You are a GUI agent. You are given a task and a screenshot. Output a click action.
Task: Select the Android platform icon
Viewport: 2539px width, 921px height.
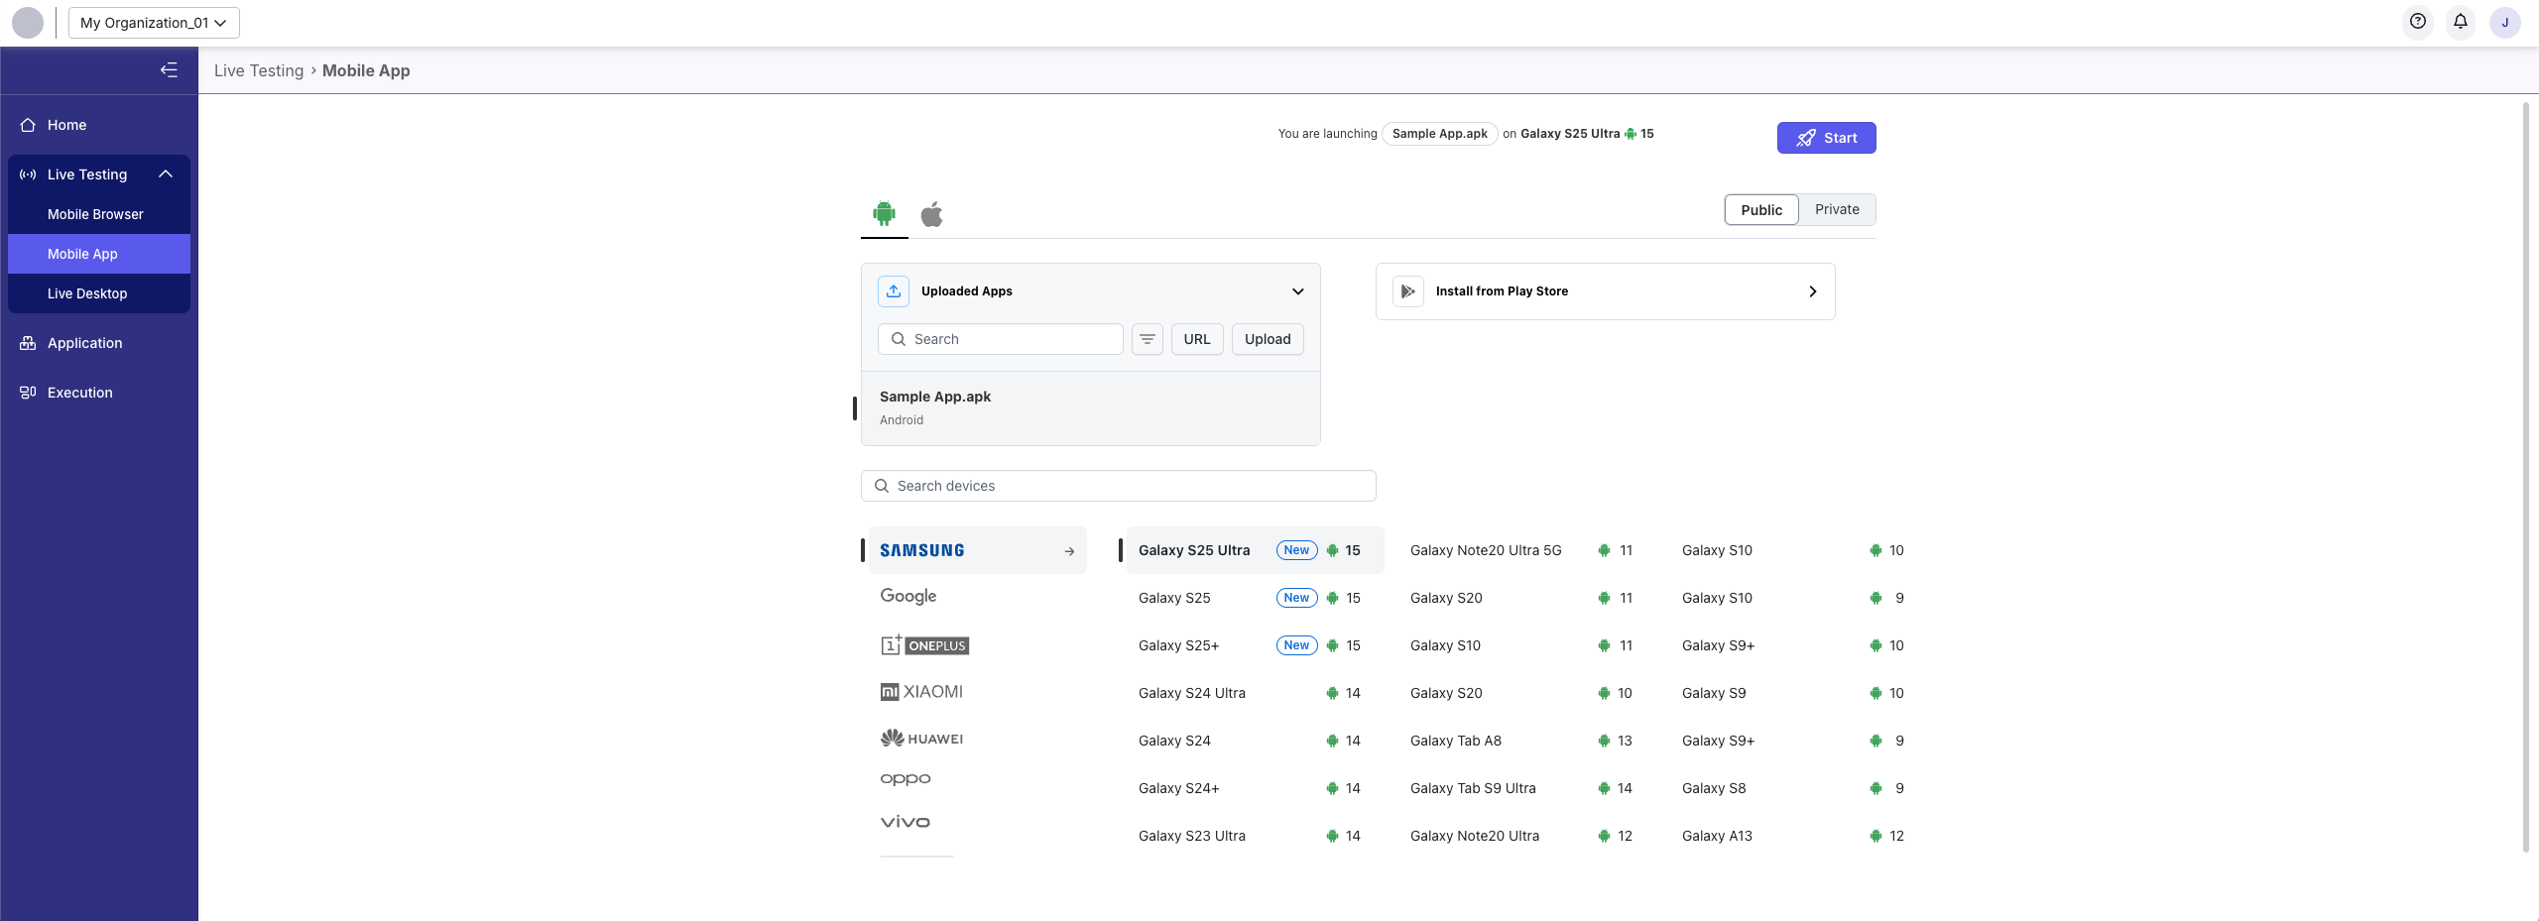point(884,213)
